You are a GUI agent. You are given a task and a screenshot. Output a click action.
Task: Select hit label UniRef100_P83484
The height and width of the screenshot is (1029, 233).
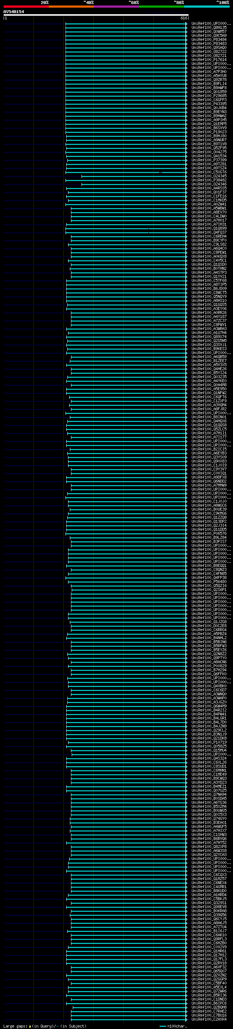209,39
